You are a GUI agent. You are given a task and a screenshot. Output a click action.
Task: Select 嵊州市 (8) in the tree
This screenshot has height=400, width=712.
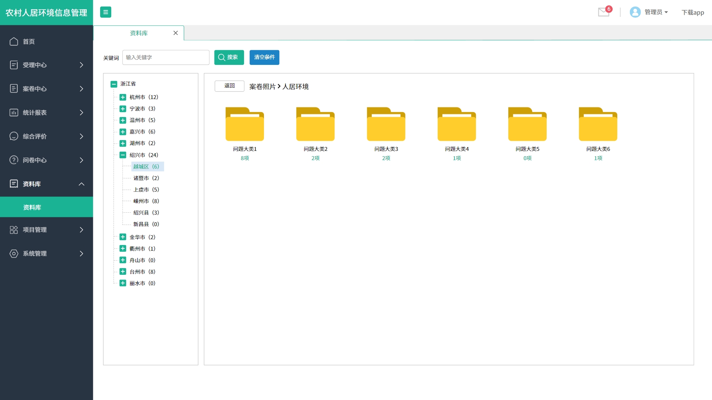(146, 201)
